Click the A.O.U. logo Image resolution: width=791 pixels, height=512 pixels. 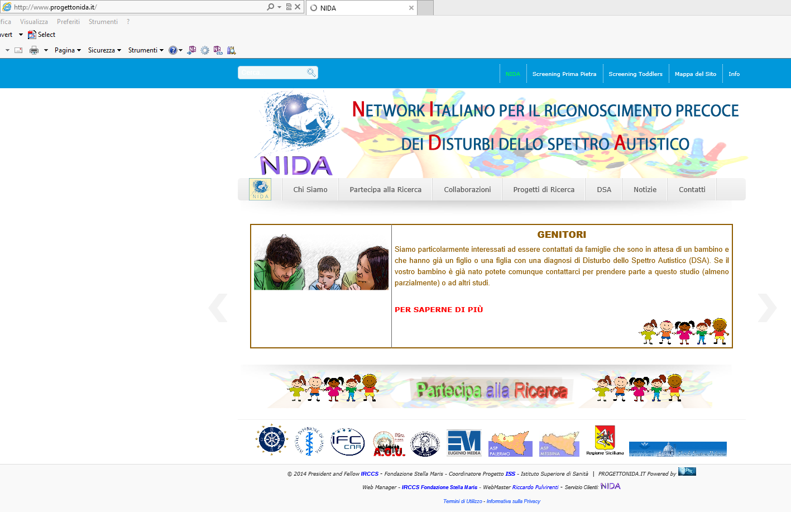pyautogui.click(x=389, y=444)
